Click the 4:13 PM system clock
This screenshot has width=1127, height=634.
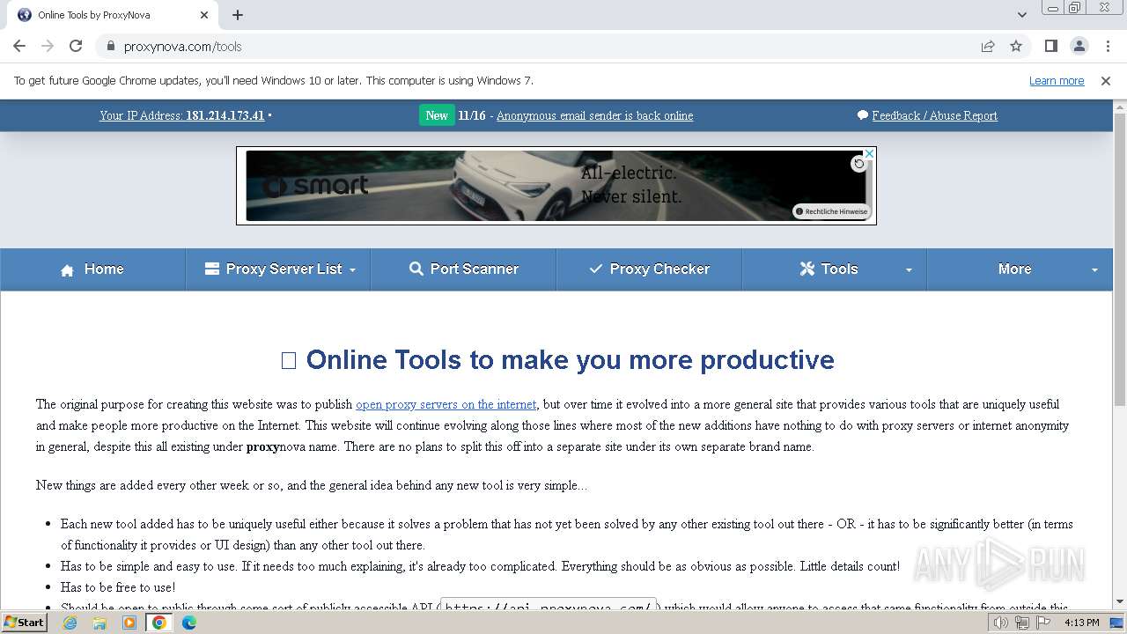coord(1081,623)
